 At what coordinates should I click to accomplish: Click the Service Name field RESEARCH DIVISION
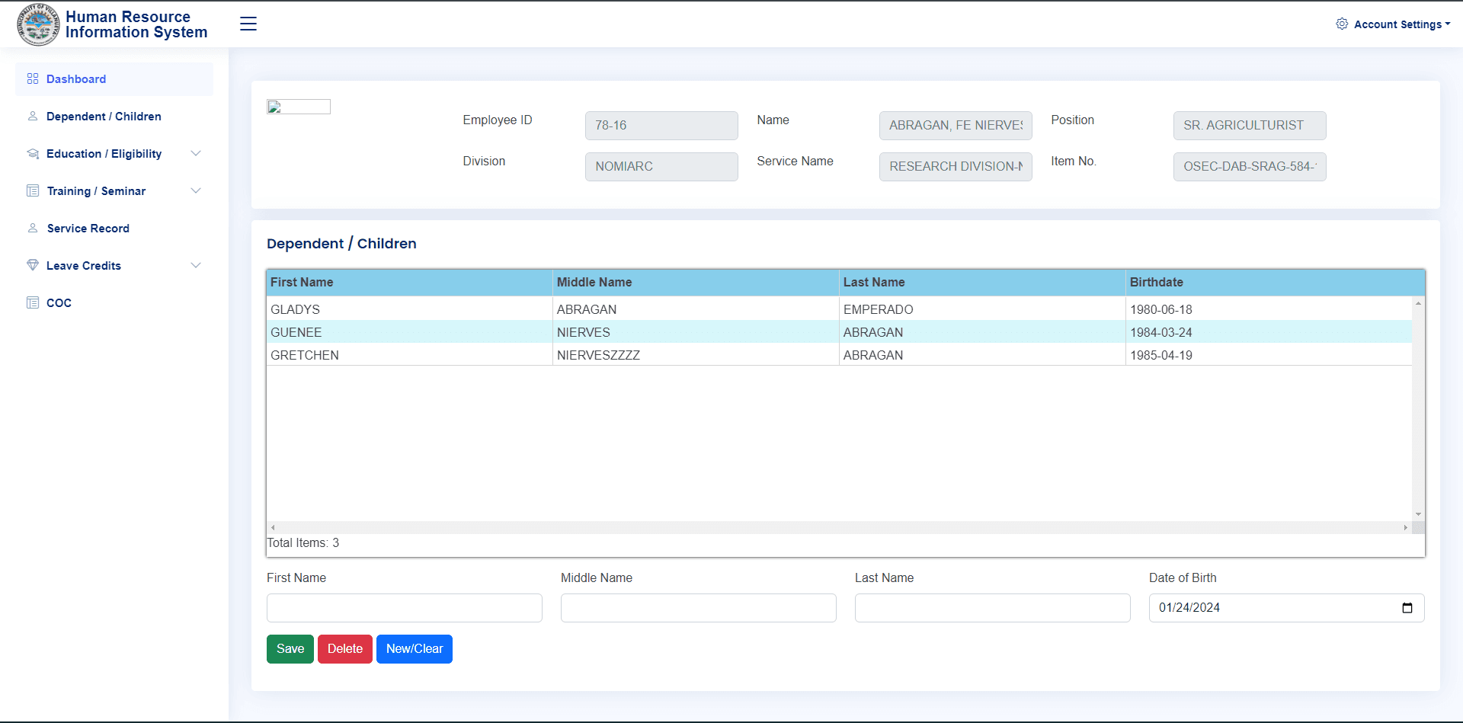[956, 167]
